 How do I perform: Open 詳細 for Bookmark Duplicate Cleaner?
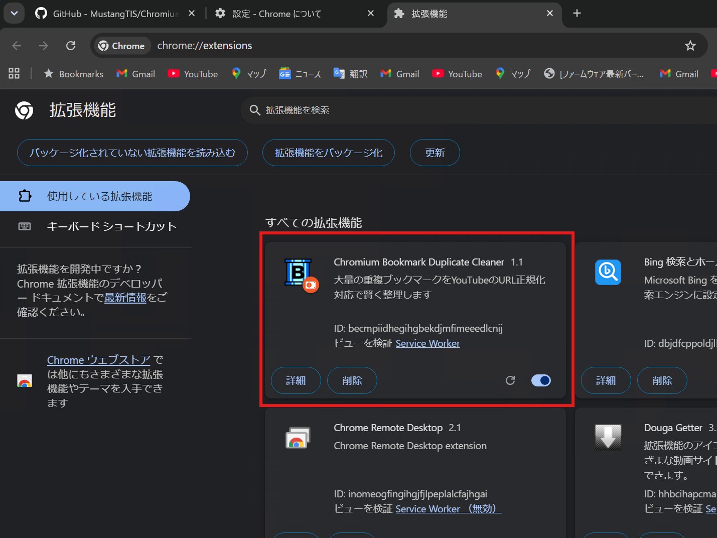pos(296,380)
